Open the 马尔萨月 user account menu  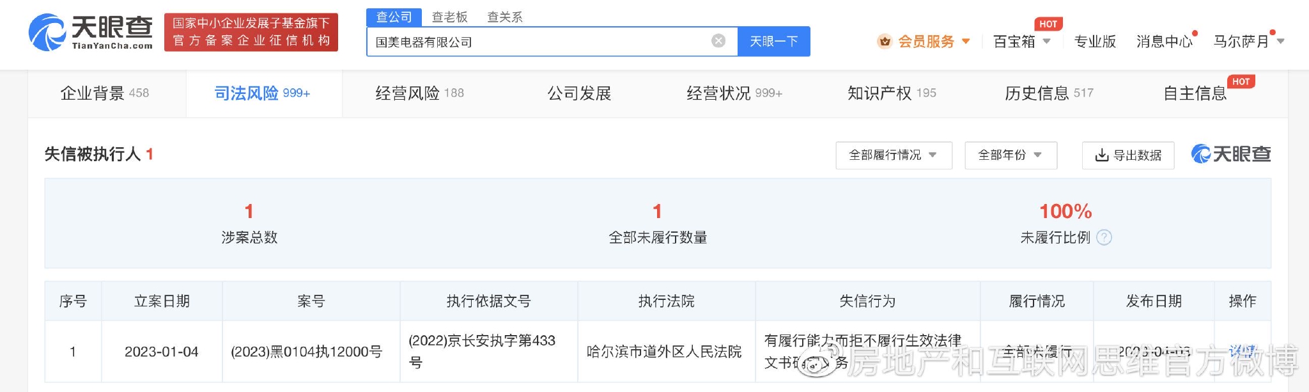click(1249, 42)
